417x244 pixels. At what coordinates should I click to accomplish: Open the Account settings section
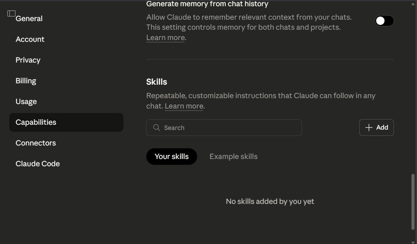pyautogui.click(x=30, y=39)
